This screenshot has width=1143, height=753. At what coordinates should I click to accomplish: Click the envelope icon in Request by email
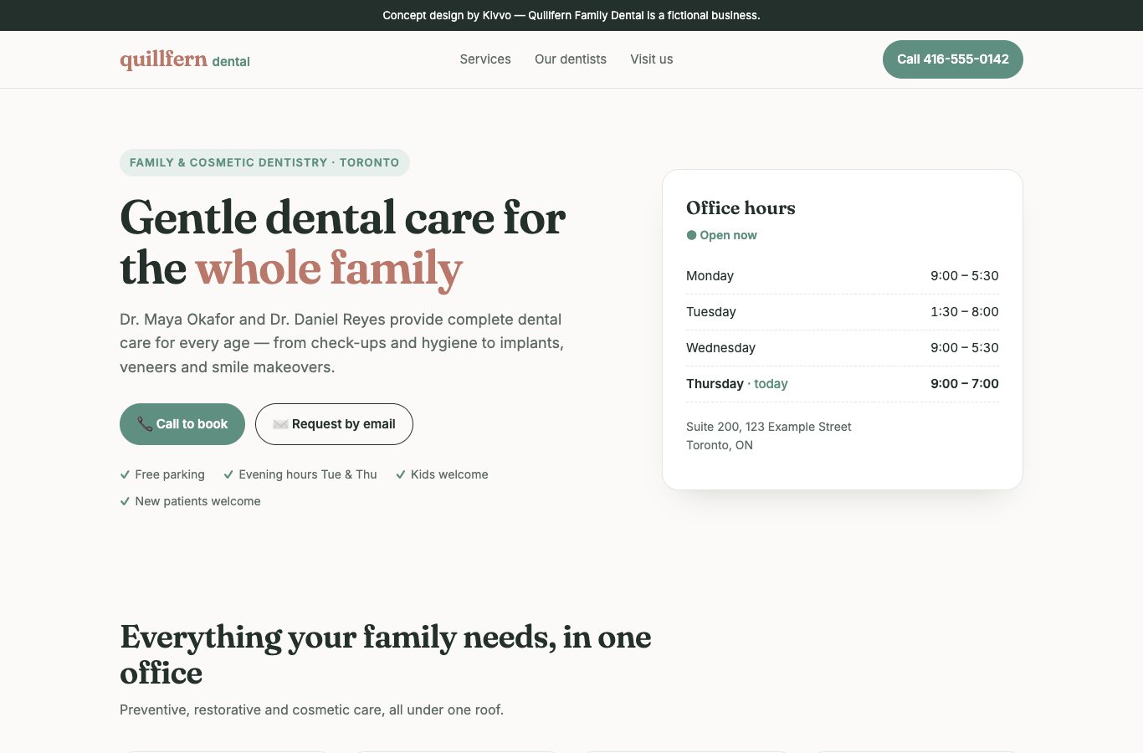pyautogui.click(x=280, y=424)
